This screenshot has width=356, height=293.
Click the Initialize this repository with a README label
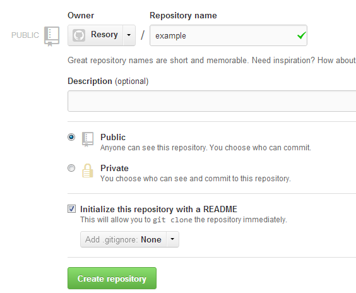[158, 209]
